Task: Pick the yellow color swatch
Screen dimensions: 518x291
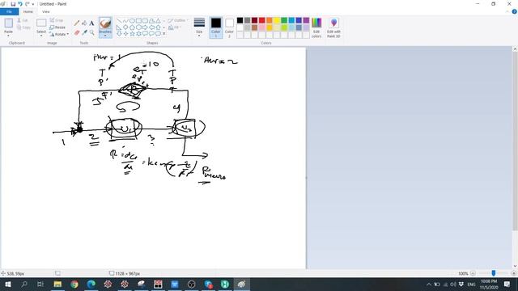Action: (277, 20)
